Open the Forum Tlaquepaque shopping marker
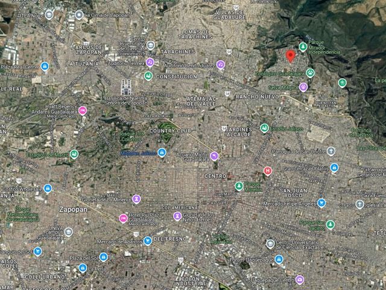This screenshot has width=386, height=290. click(279, 259)
